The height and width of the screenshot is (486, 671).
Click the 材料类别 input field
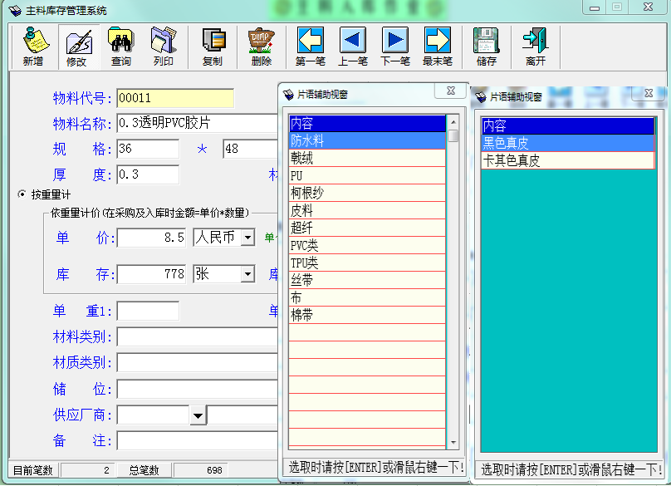click(x=197, y=336)
